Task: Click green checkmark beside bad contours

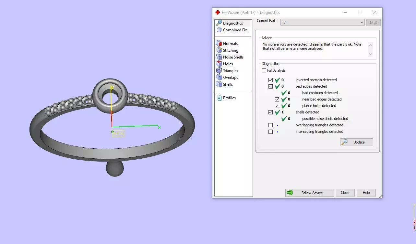Action: [284, 93]
